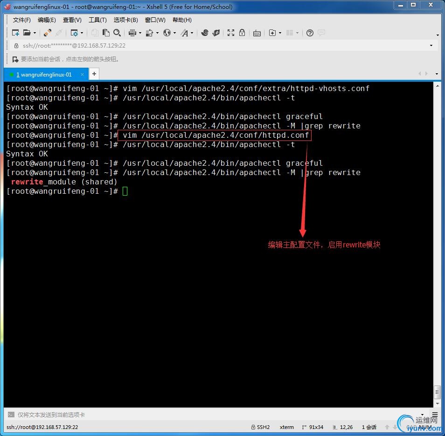Click the Paste clipboard icon

pyautogui.click(x=106, y=33)
